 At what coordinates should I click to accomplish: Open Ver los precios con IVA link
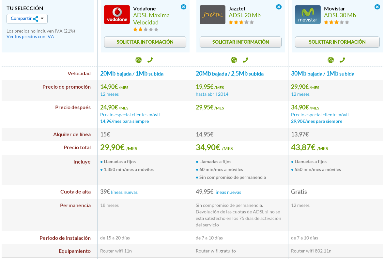click(30, 37)
